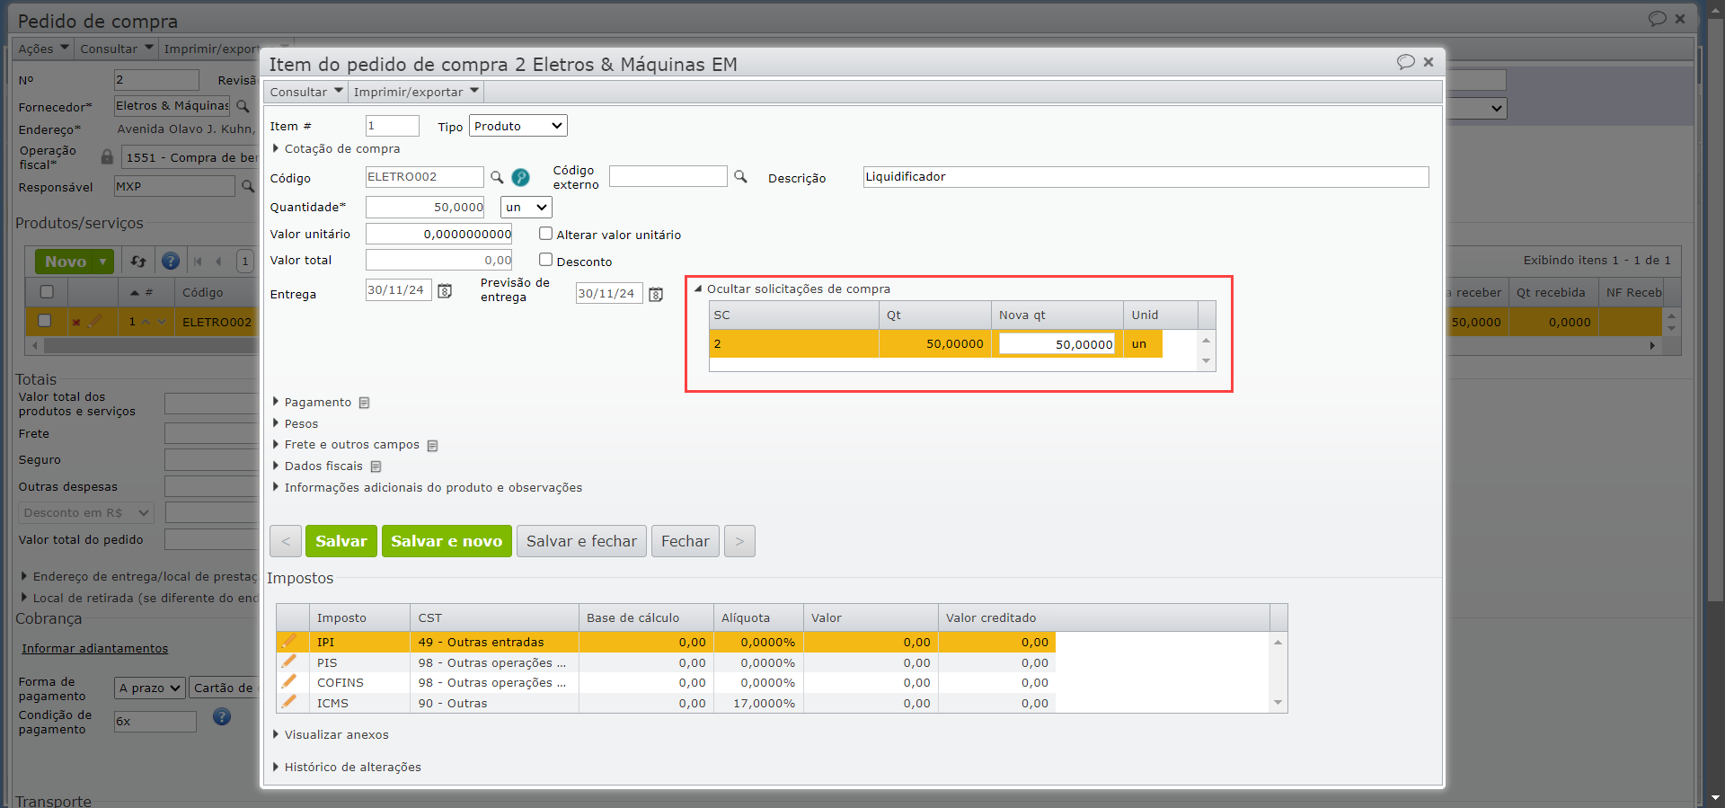Viewport: 1725px width, 808px height.
Task: Click the teal product lookup icon
Action: tap(520, 177)
